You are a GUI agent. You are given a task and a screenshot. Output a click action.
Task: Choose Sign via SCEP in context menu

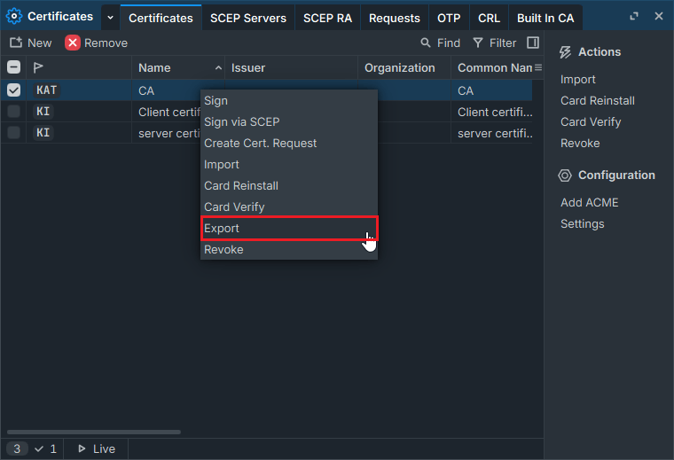(289, 122)
